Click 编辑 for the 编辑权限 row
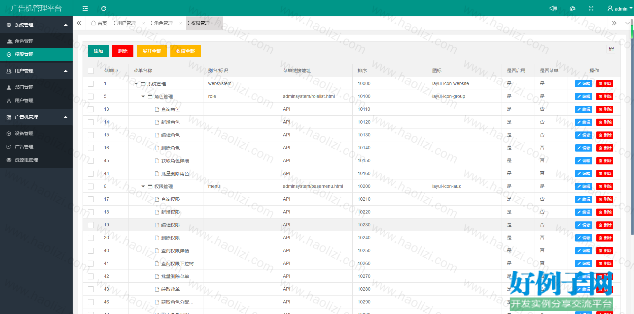Image resolution: width=634 pixels, height=314 pixels. click(x=584, y=225)
